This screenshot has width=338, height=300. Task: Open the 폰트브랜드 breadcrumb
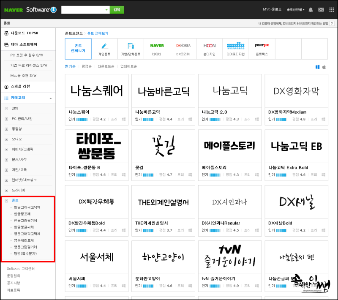tap(74, 33)
